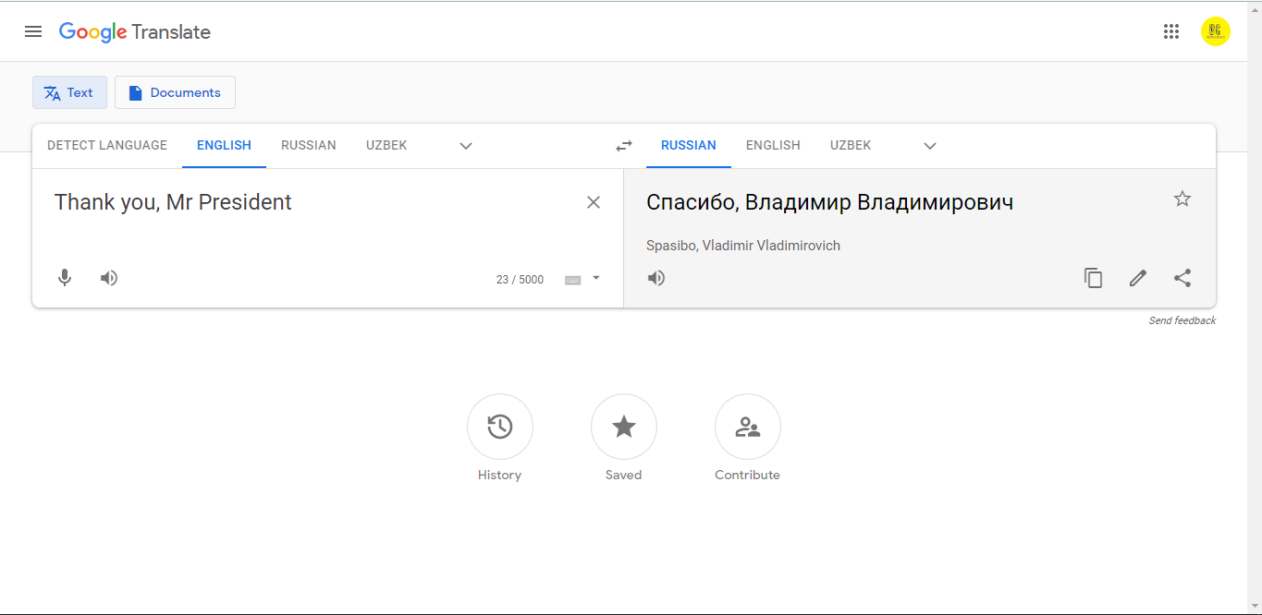Start voice input with microphone

point(65,278)
